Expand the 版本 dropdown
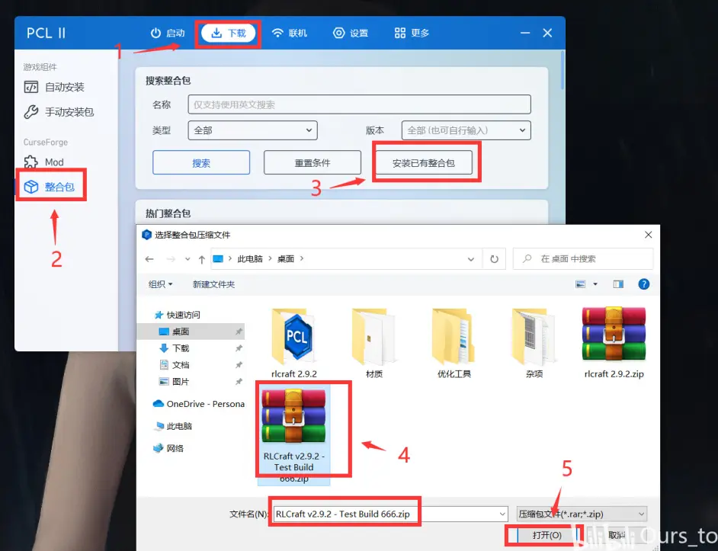718x551 pixels. 466,130
